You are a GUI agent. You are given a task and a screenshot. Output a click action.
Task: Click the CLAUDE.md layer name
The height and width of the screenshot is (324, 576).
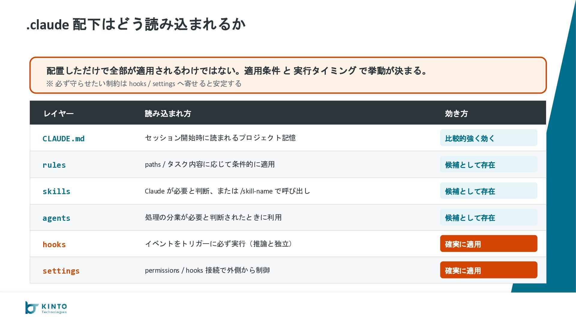point(64,139)
